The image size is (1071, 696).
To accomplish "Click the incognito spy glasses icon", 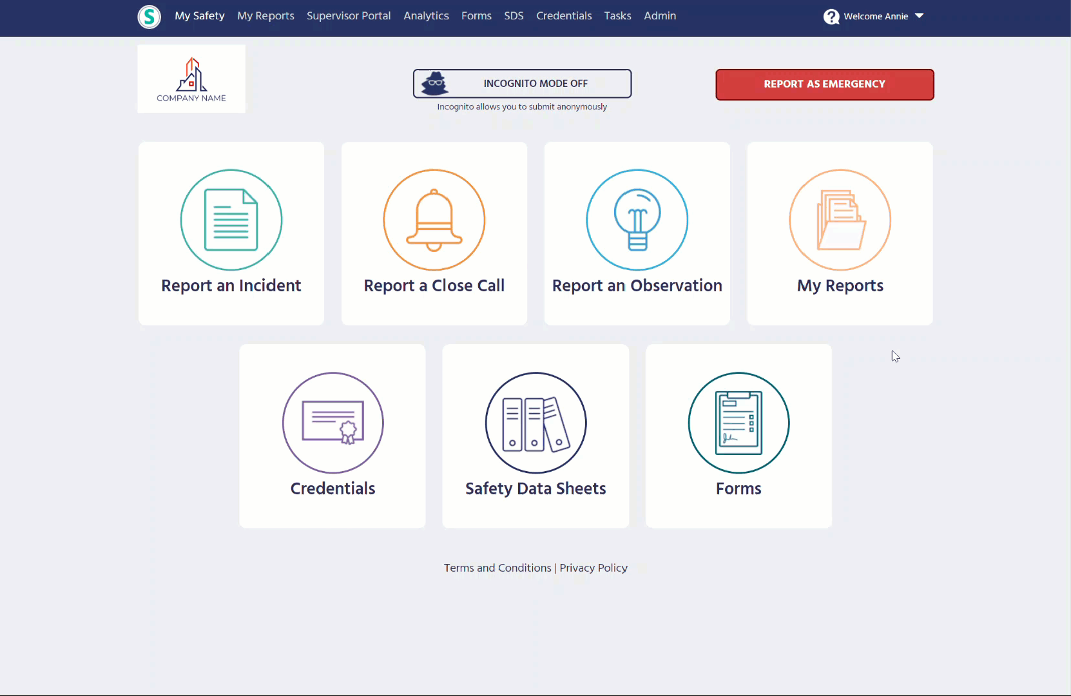I will 436,82.
